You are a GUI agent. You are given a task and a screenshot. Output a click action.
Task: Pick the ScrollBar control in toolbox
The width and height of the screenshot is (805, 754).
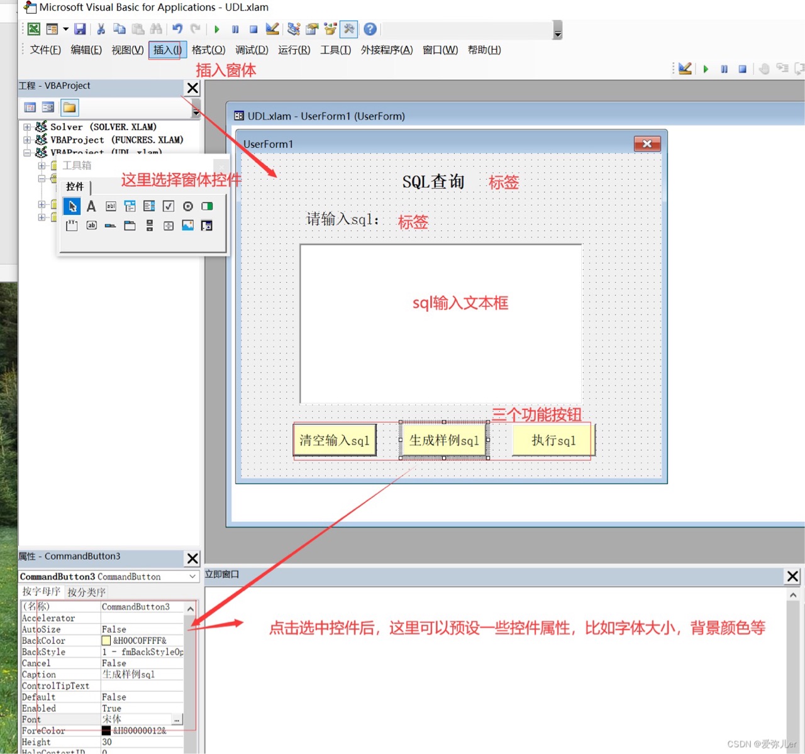pyautogui.click(x=149, y=225)
